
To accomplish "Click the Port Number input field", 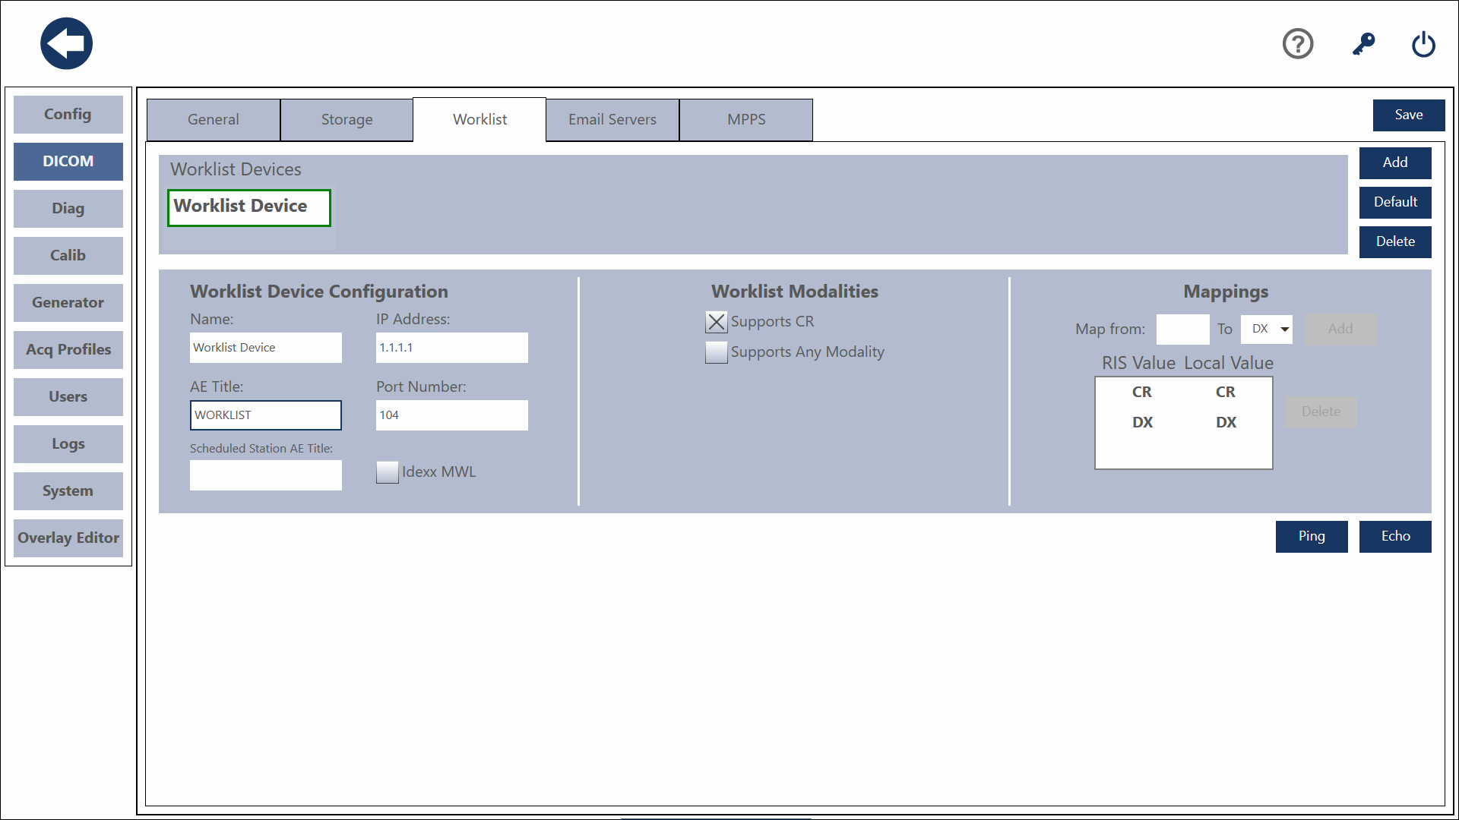I will (x=451, y=415).
